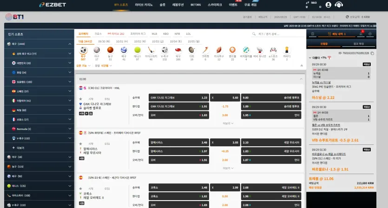Select the cricket bat icon

tap(205, 50)
